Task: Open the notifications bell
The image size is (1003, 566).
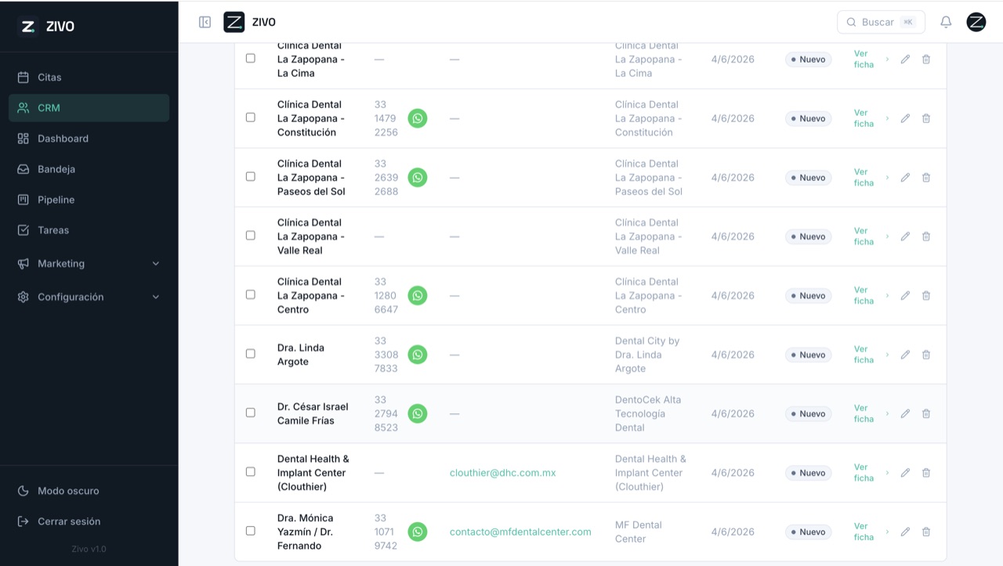Action: (946, 22)
